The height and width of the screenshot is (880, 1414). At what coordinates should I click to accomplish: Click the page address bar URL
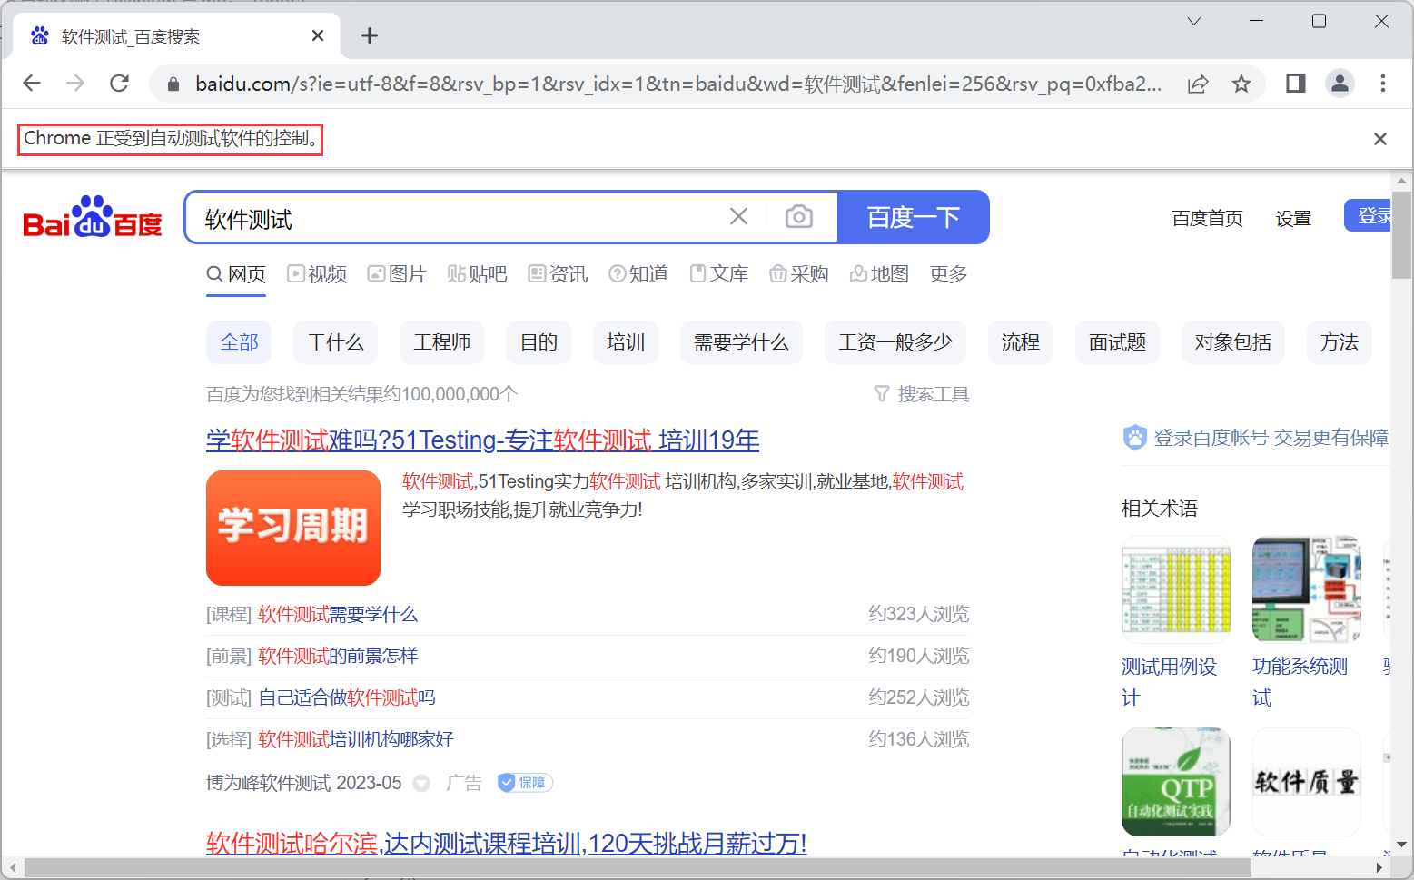[678, 84]
